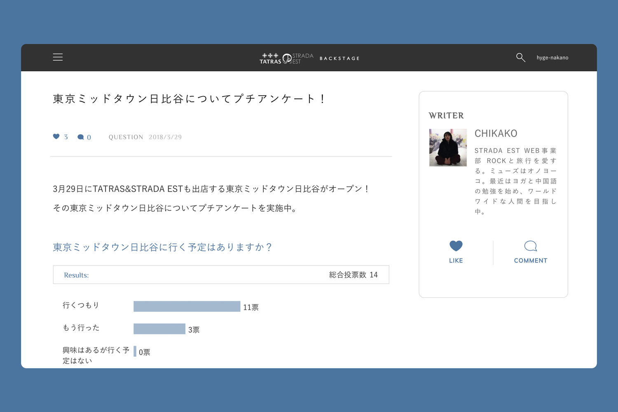Click the 3票 result bar
The image size is (618, 412).
(159, 329)
